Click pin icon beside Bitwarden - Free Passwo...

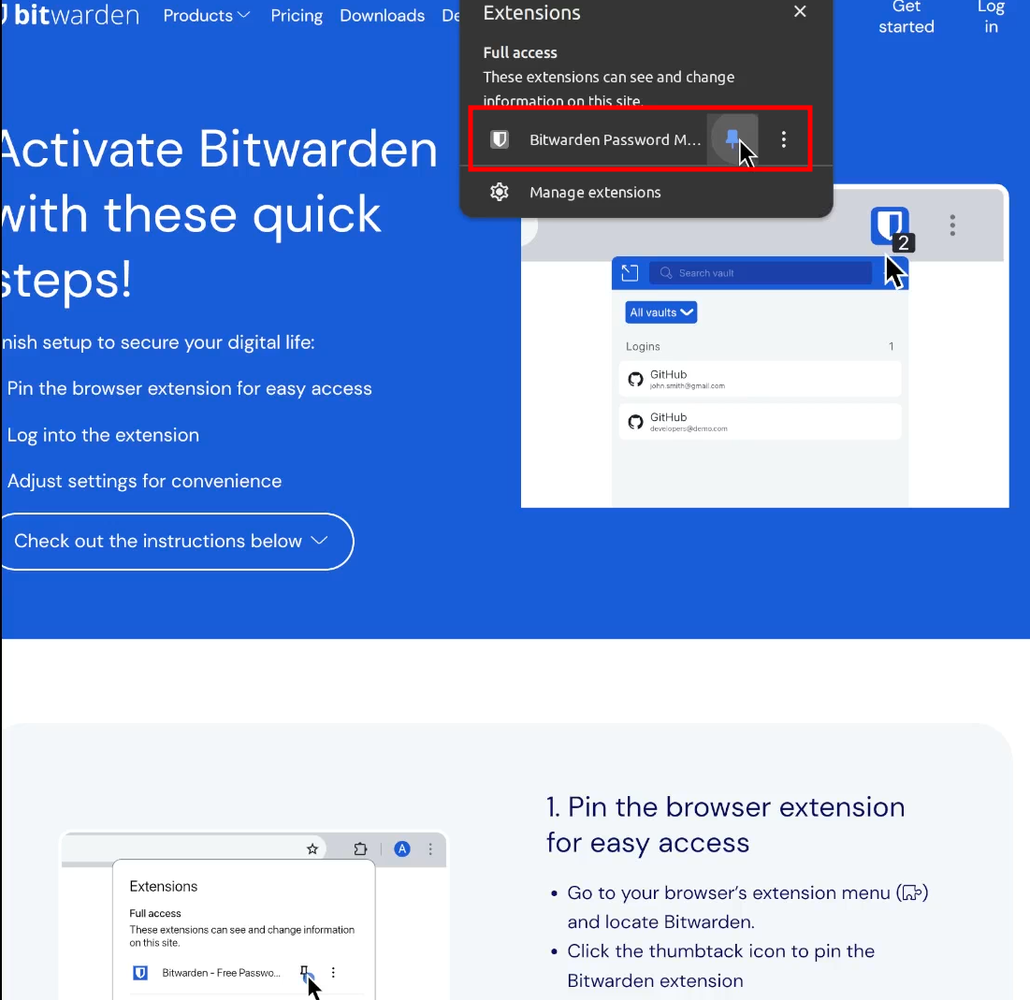pyautogui.click(x=304, y=972)
